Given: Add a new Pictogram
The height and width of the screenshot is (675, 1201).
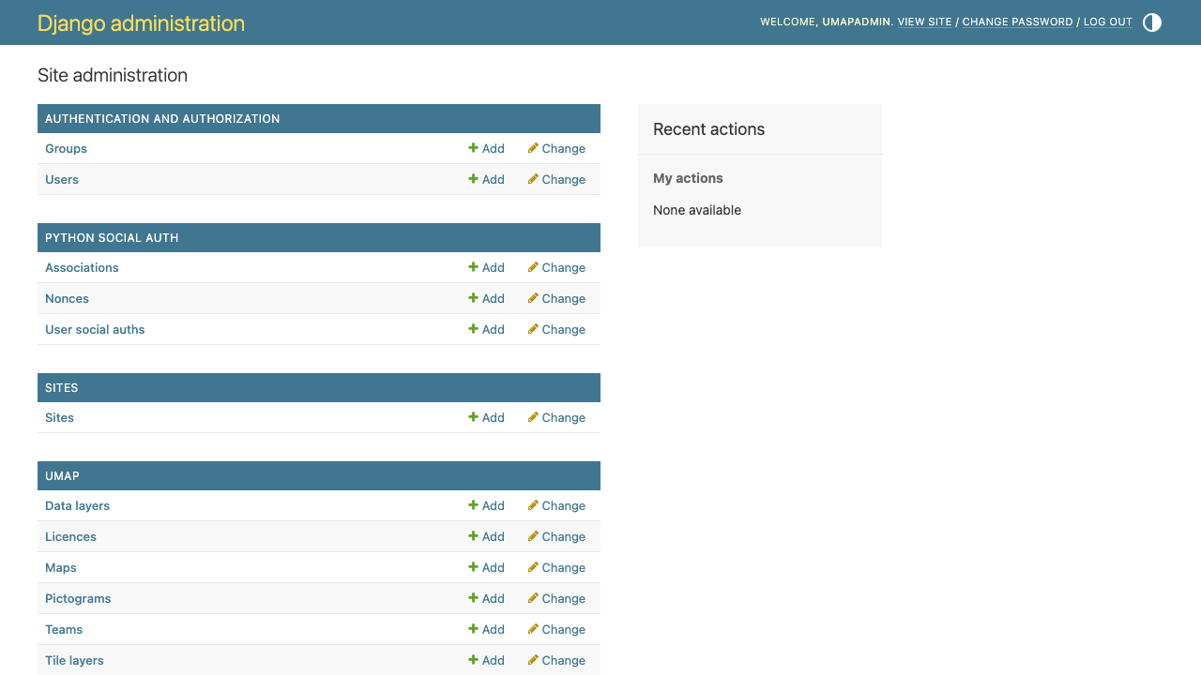Looking at the screenshot, I should point(487,598).
